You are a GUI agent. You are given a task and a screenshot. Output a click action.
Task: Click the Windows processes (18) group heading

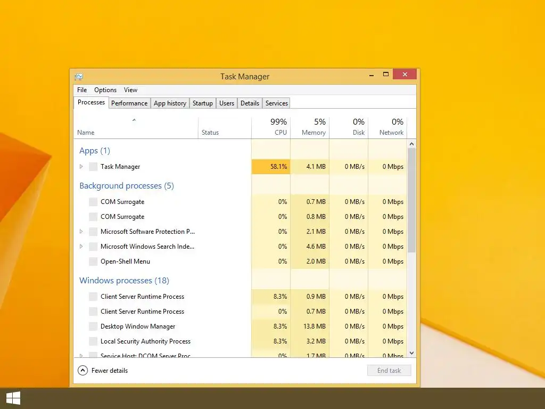pos(124,281)
